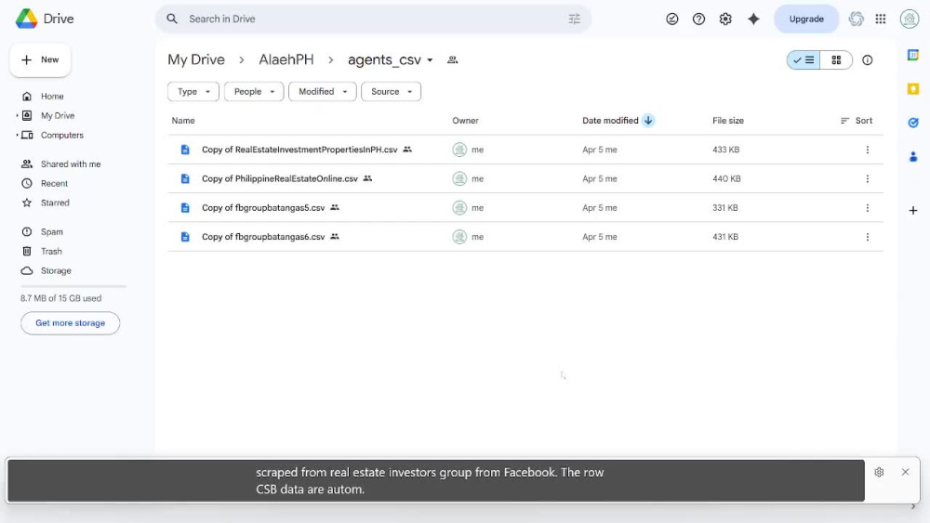Reverse Date modified sort direction arrow

pyautogui.click(x=648, y=120)
